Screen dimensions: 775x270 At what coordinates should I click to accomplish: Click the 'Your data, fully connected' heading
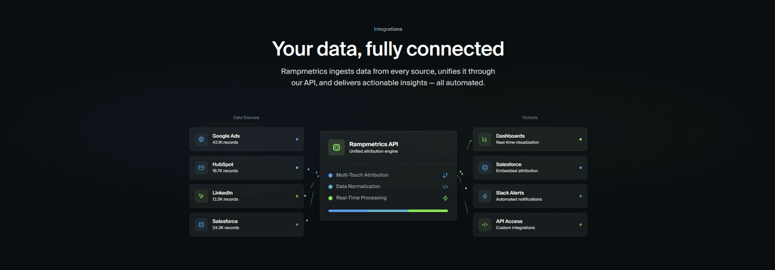click(x=388, y=49)
